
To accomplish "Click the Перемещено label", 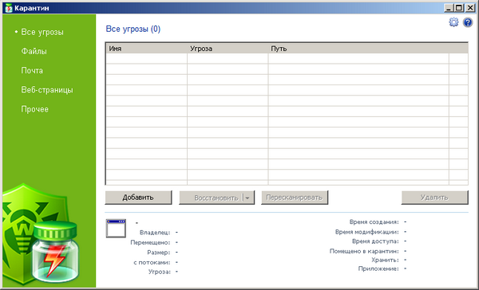I will 150,243.
